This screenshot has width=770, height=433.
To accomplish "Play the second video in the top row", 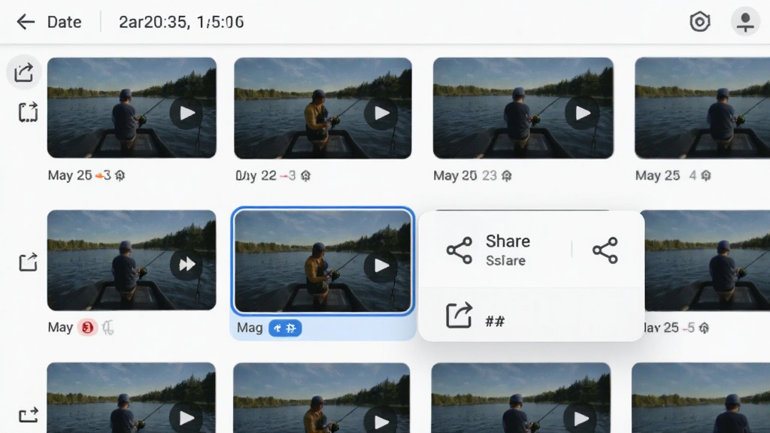I will pos(381,114).
